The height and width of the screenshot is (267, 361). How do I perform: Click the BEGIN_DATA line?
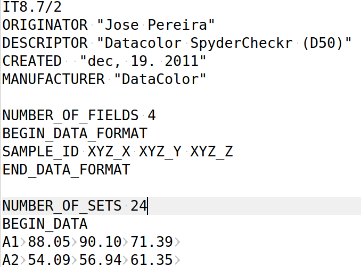tap(45, 224)
